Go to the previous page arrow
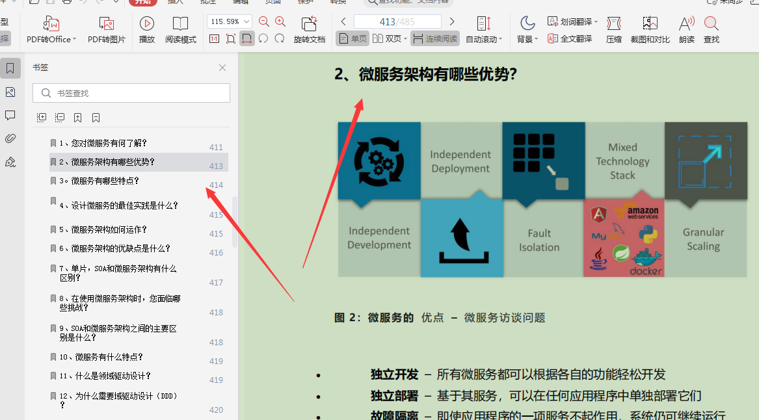The width and height of the screenshot is (759, 420). pos(343,21)
